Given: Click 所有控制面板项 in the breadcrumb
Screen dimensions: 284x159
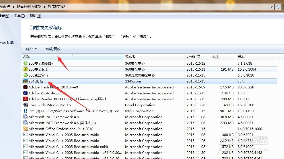Looking at the screenshot, I should tap(29, 7).
